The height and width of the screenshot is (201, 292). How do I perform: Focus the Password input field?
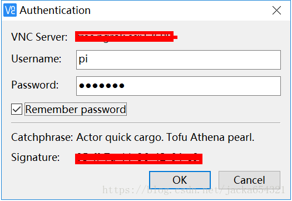click(179, 86)
